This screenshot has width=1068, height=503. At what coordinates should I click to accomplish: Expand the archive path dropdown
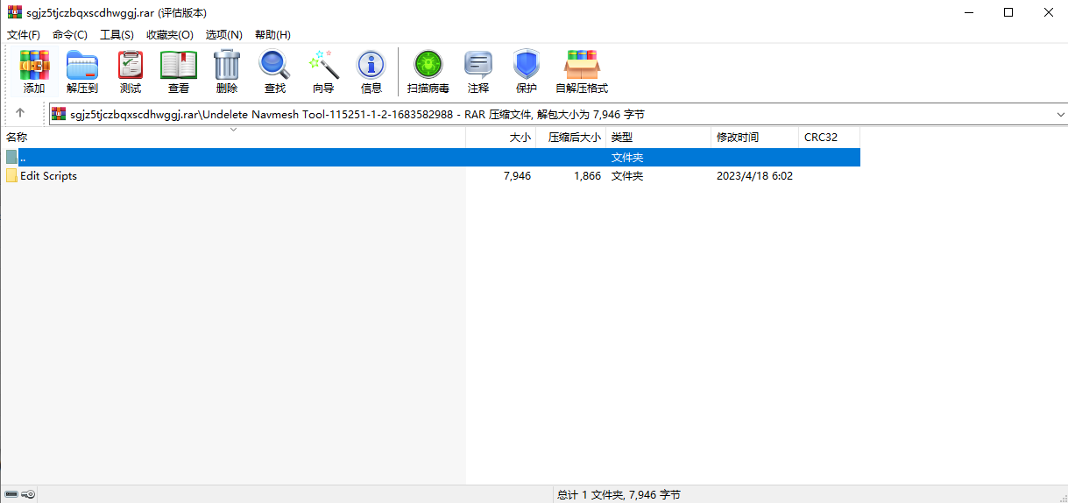coord(1060,115)
